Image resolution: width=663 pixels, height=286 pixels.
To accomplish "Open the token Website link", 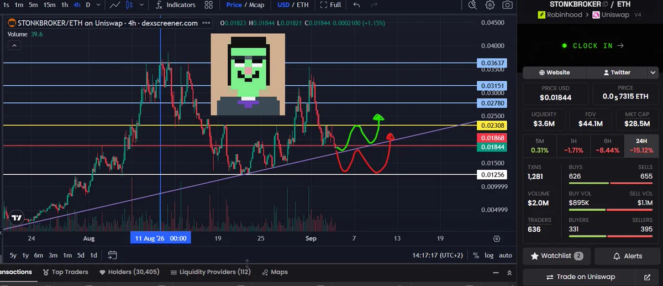I will tap(555, 72).
